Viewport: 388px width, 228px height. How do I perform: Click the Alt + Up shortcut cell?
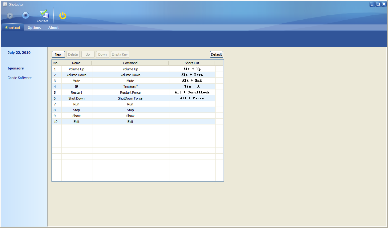coord(192,69)
